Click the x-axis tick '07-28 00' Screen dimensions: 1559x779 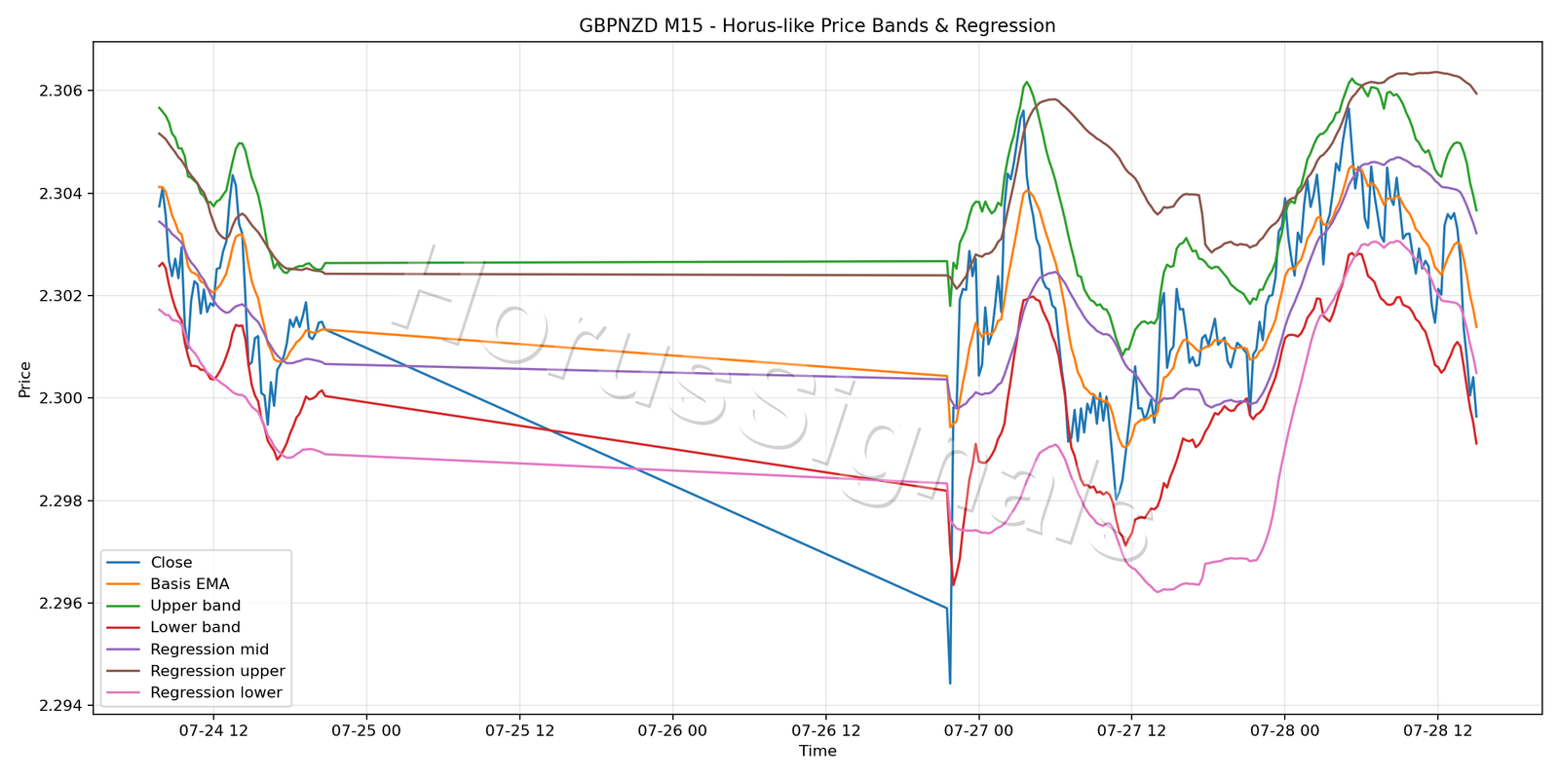(1284, 730)
